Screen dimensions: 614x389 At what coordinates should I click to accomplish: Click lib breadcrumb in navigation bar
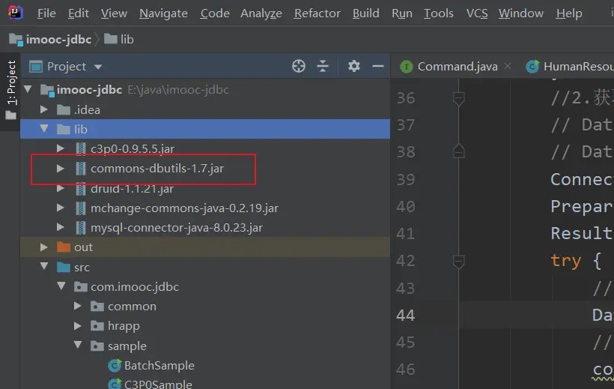[119, 39]
